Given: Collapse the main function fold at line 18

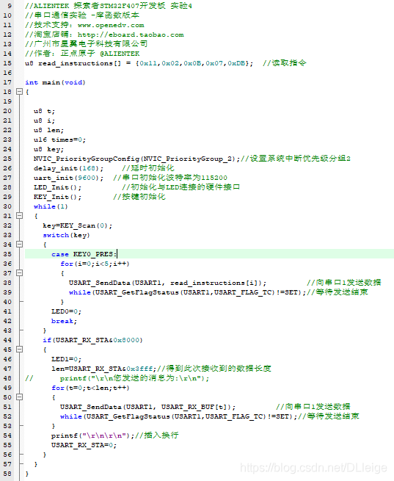Looking at the screenshot, I should tap(19, 91).
